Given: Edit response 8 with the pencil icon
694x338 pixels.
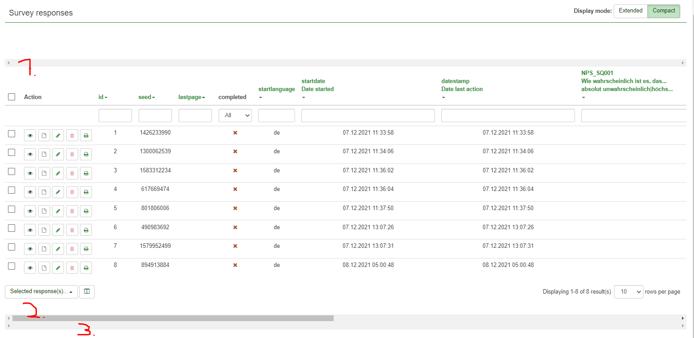Looking at the screenshot, I should point(58,268).
